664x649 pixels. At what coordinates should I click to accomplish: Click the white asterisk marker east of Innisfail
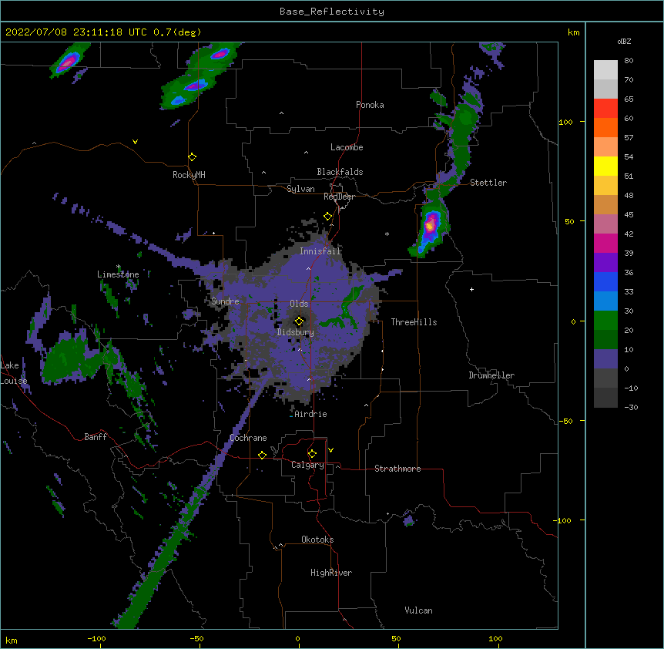click(x=387, y=234)
